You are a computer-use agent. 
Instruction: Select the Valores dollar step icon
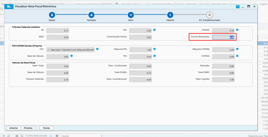(x=170, y=15)
